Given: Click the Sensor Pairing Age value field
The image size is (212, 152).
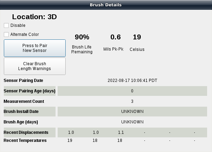Looking at the screenshot, I should tap(132, 91).
